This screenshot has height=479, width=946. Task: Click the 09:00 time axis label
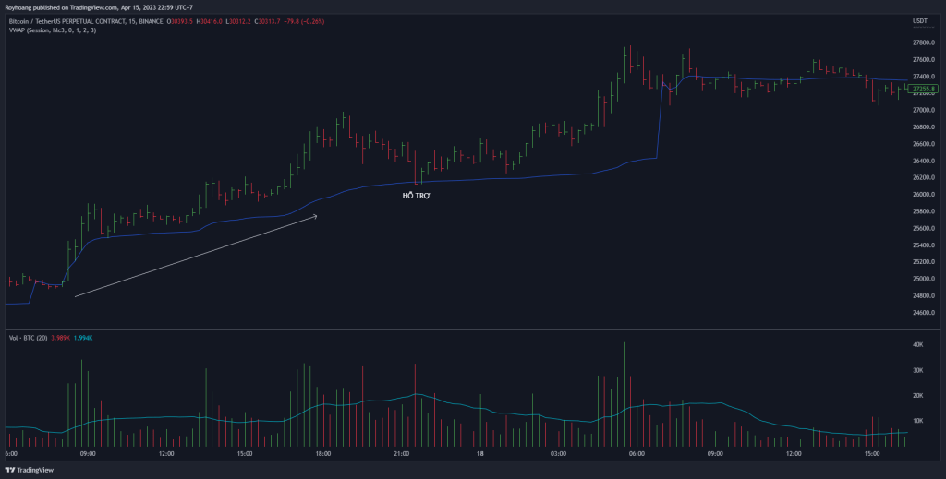pyautogui.click(x=88, y=454)
